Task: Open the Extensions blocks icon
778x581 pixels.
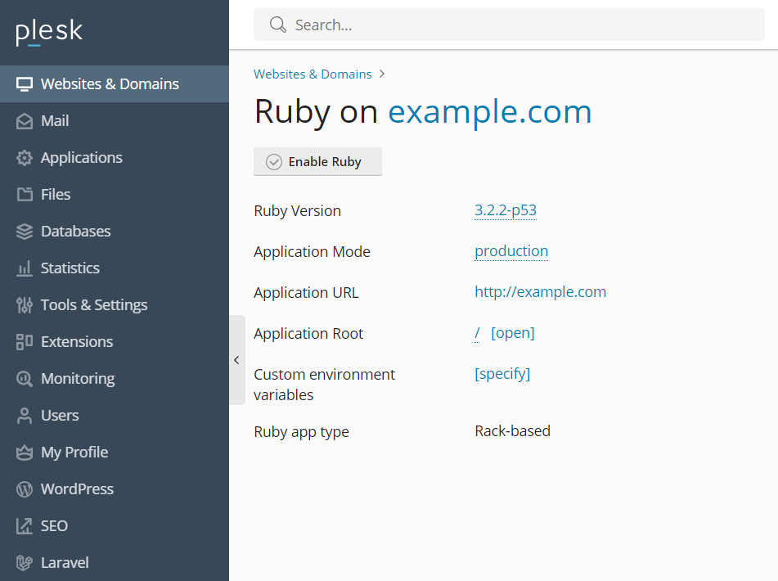Action: 25,342
